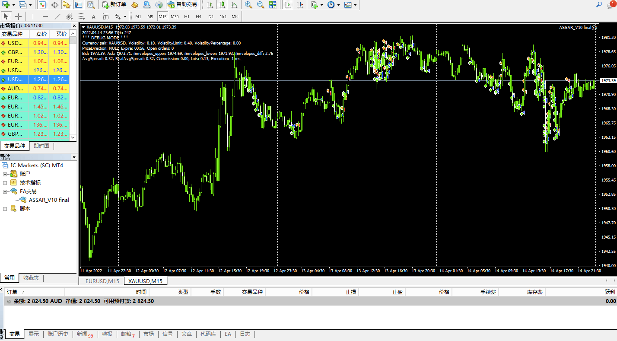Open the Templates icon

coord(348,5)
